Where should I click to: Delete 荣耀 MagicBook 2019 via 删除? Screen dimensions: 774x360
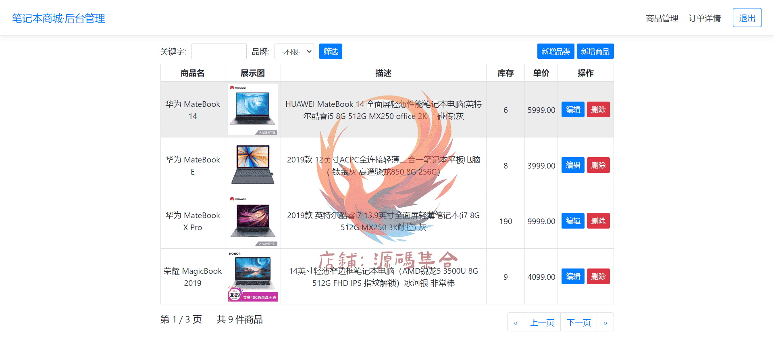598,277
